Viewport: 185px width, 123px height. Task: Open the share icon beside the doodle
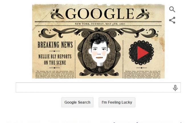click(172, 20)
